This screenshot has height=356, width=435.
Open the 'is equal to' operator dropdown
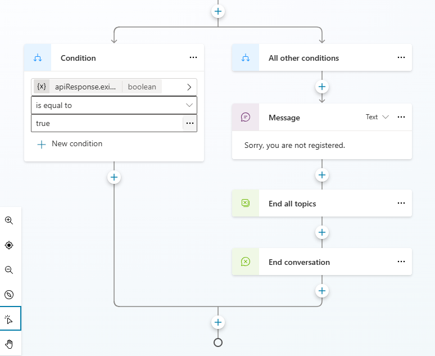click(114, 105)
